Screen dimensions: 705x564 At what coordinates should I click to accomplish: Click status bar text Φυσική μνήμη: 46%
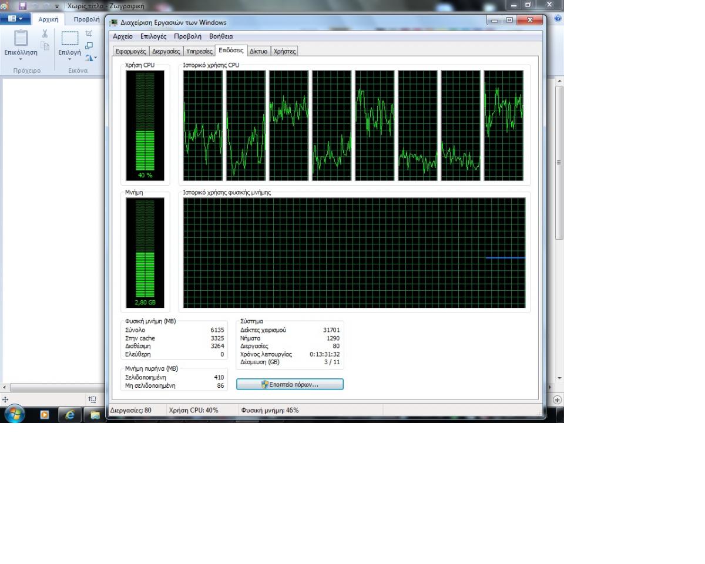click(270, 411)
